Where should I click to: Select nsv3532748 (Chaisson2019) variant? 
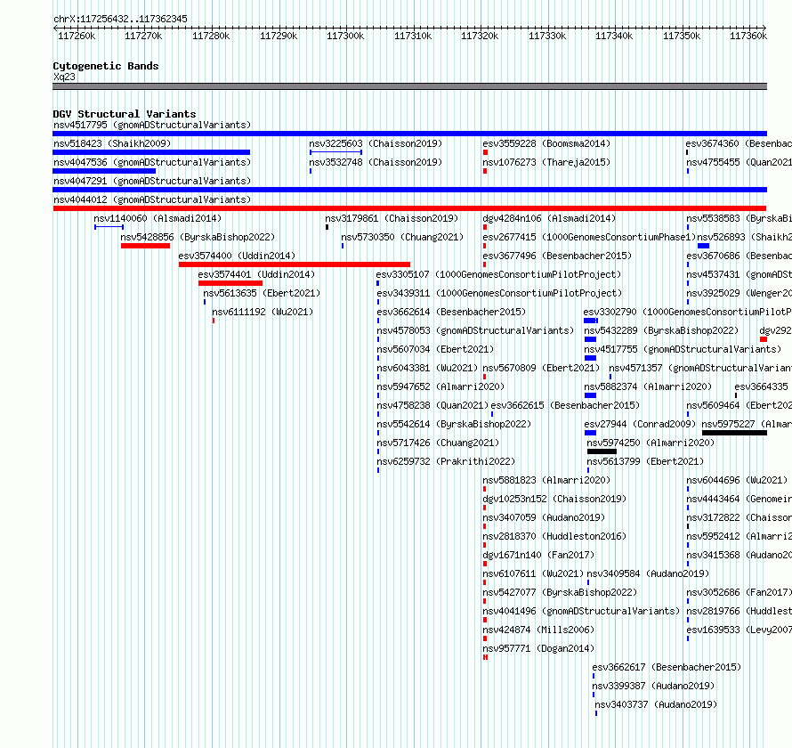[x=376, y=162]
